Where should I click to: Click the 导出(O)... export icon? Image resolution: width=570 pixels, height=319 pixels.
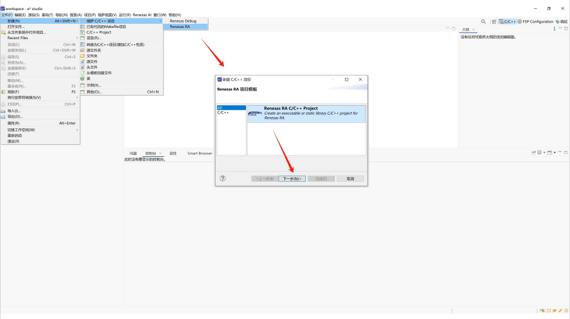(x=4, y=116)
